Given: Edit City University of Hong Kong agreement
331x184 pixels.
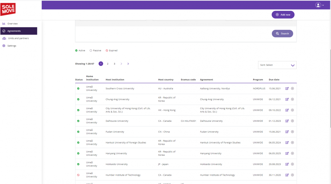Looking at the screenshot, I should [x=287, y=110].
